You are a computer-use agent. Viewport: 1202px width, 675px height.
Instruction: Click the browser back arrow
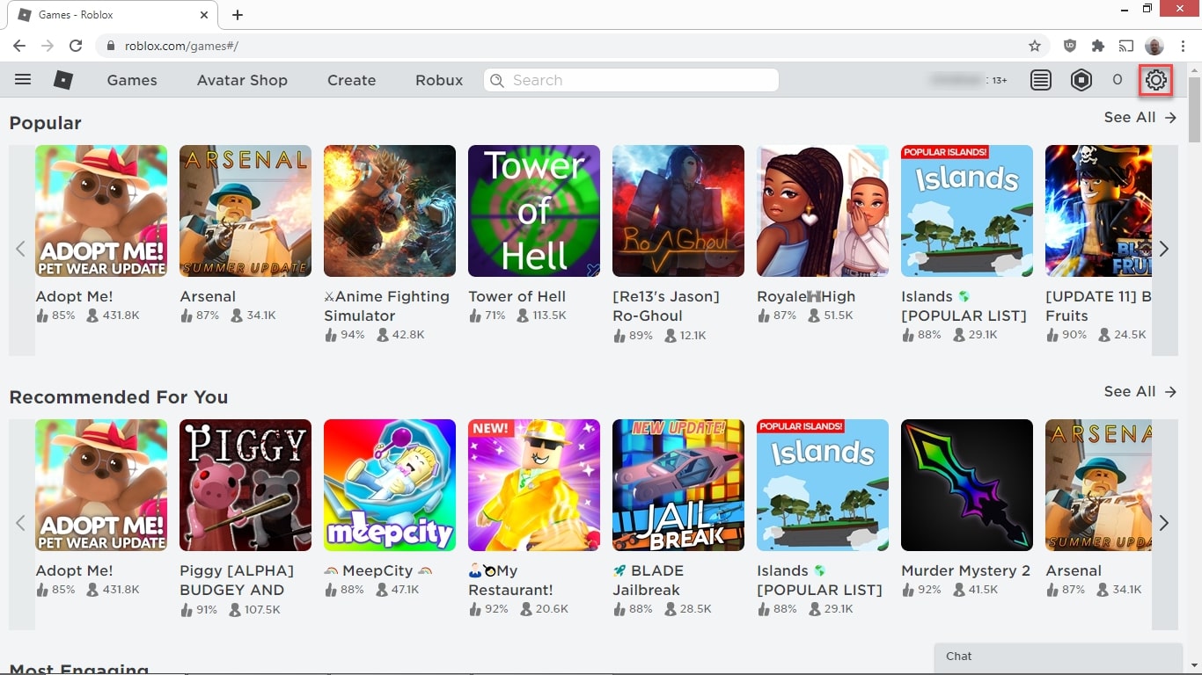[19, 46]
